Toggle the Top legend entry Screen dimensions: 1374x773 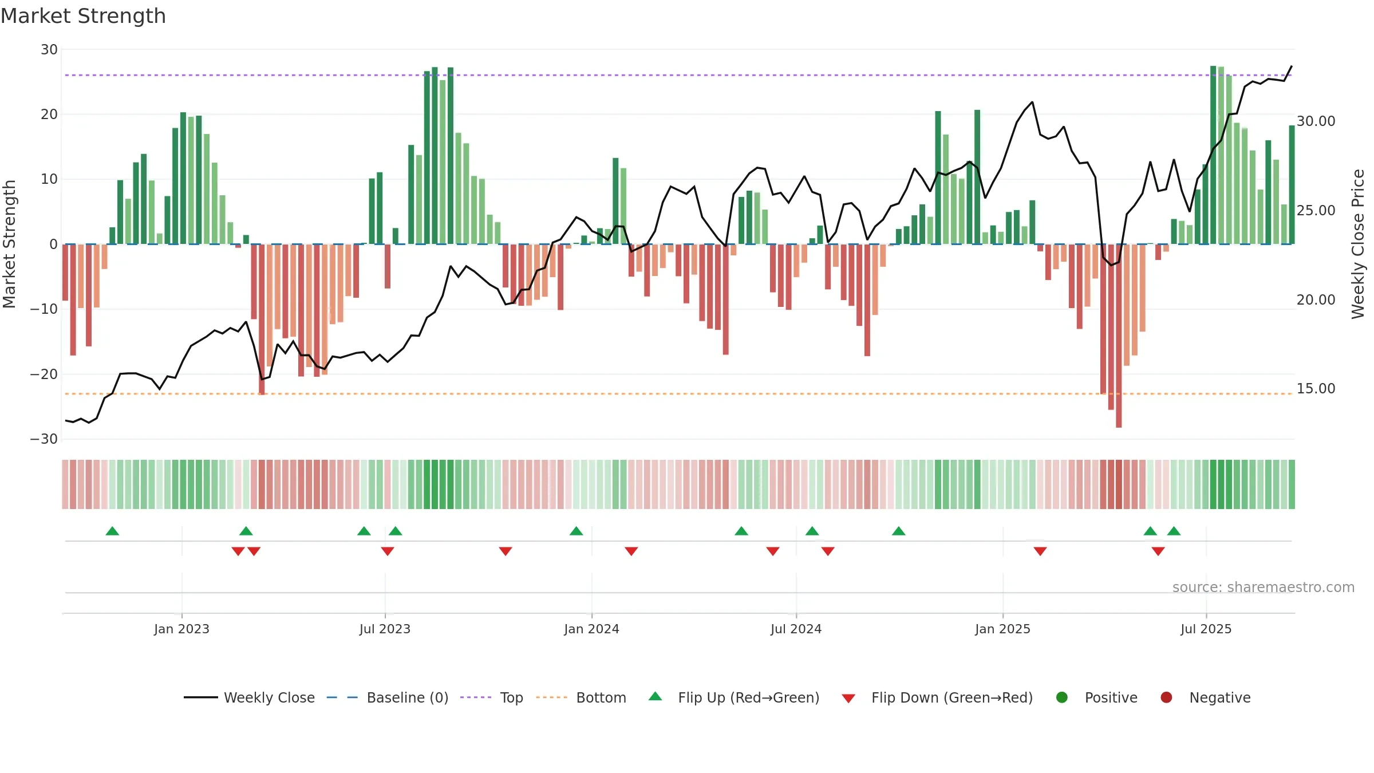coord(492,697)
